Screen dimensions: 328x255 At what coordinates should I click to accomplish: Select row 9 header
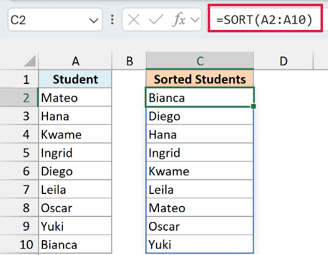coord(19,226)
